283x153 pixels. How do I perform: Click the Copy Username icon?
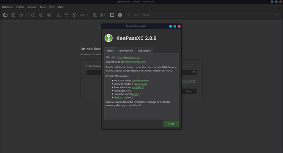59,15
